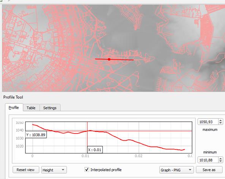Viewport: 225px width, 179px height.
Task: Click the profile curve start at X 0
Action: tap(33, 125)
